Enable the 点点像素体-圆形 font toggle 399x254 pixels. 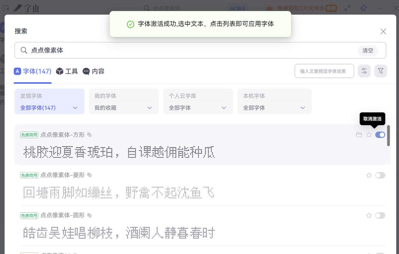380,215
